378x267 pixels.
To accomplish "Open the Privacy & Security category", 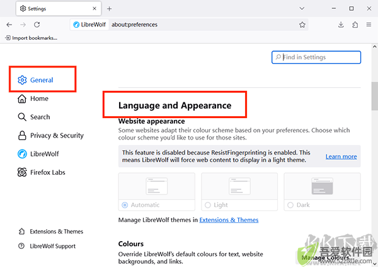I will point(50,136).
